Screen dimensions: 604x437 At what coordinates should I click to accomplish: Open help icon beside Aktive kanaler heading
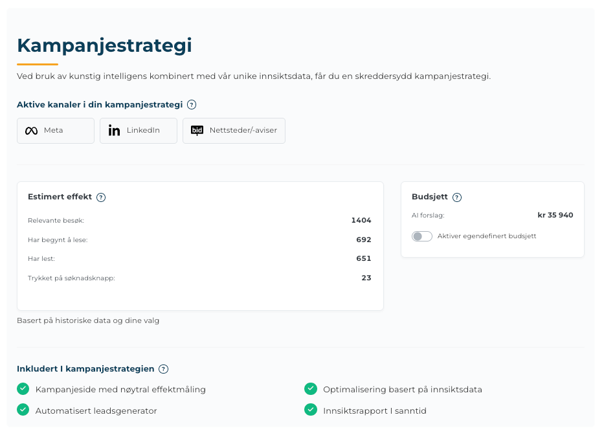[192, 105]
